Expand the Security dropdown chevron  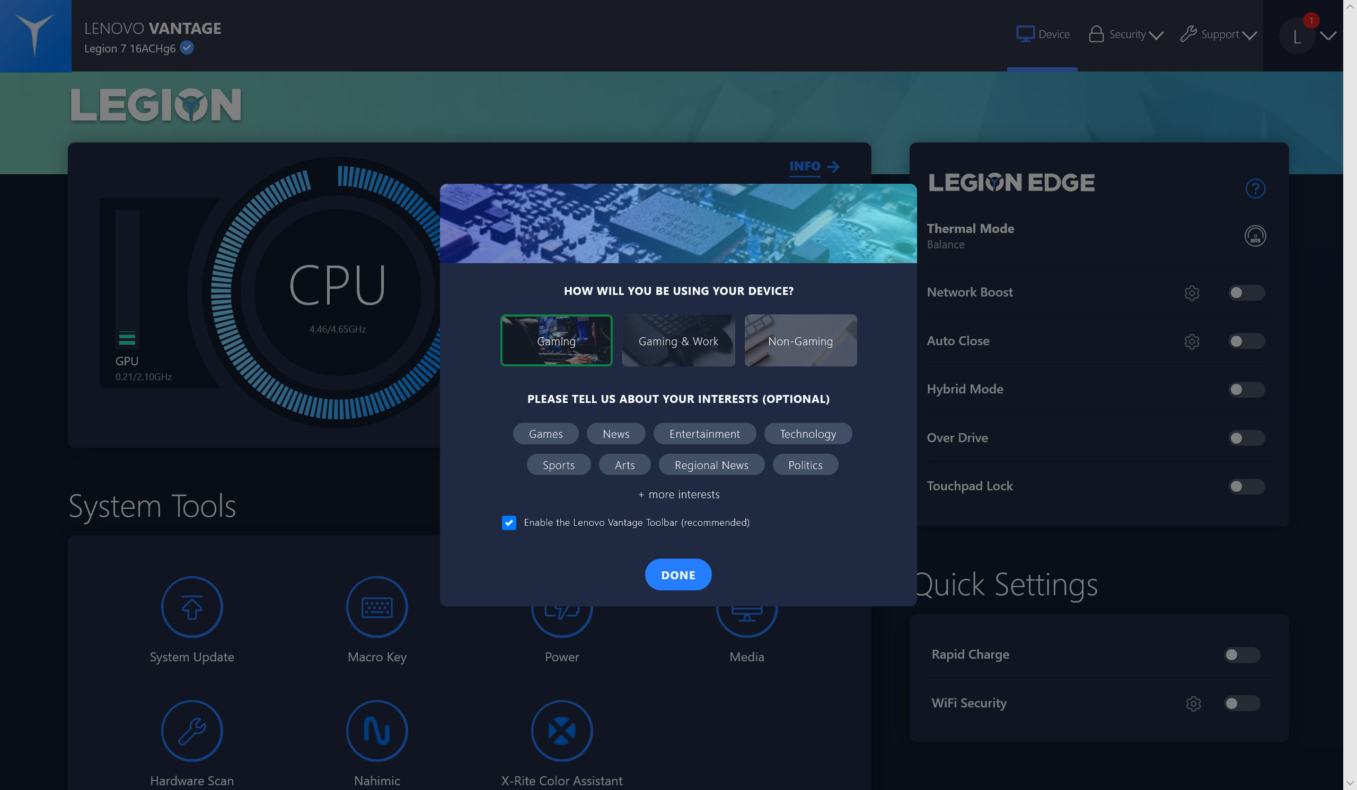point(1156,35)
